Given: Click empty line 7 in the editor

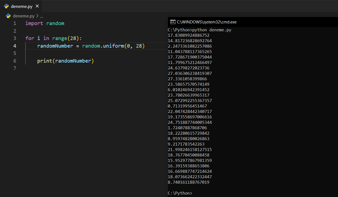Looking at the screenshot, I should coord(82,68).
